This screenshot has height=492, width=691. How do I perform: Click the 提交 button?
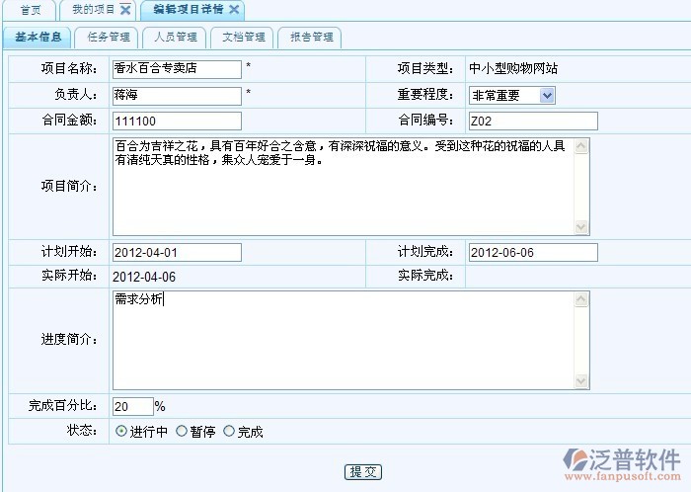[362, 471]
